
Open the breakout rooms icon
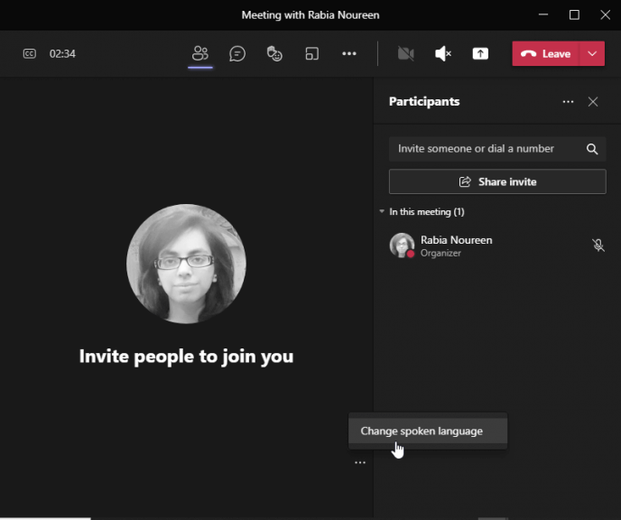311,53
